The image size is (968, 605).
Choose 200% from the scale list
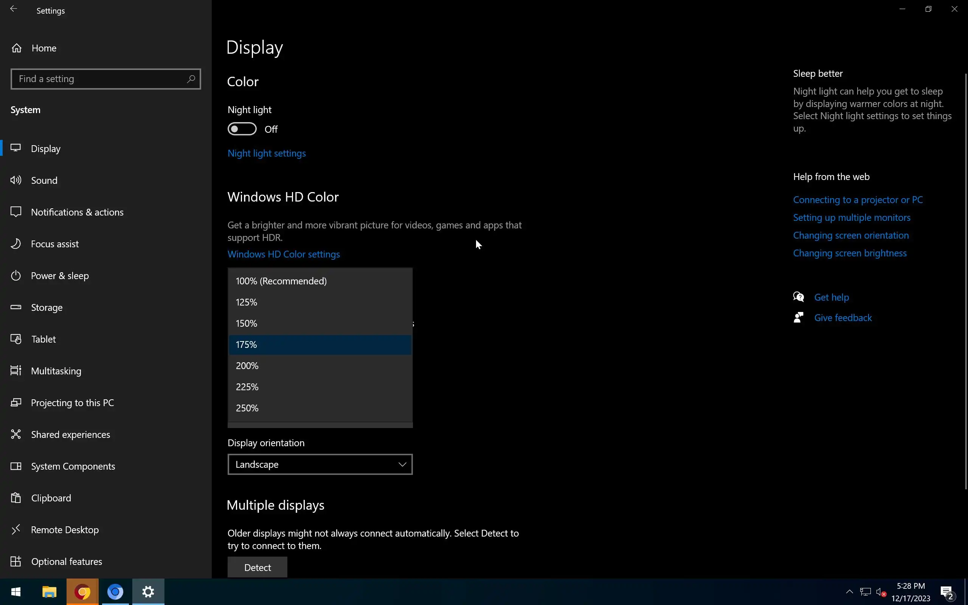(x=247, y=366)
